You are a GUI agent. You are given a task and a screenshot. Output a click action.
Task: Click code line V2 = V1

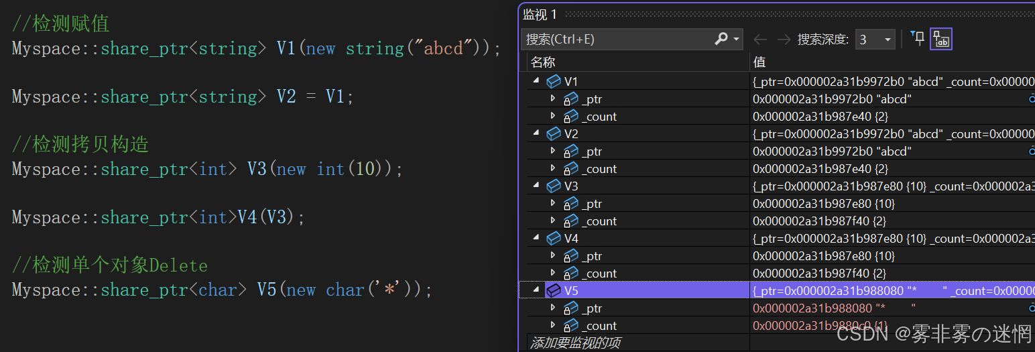[182, 97]
